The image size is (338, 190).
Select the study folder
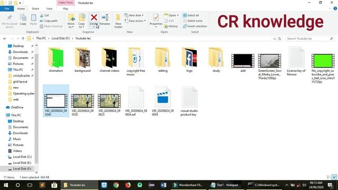coord(216,60)
